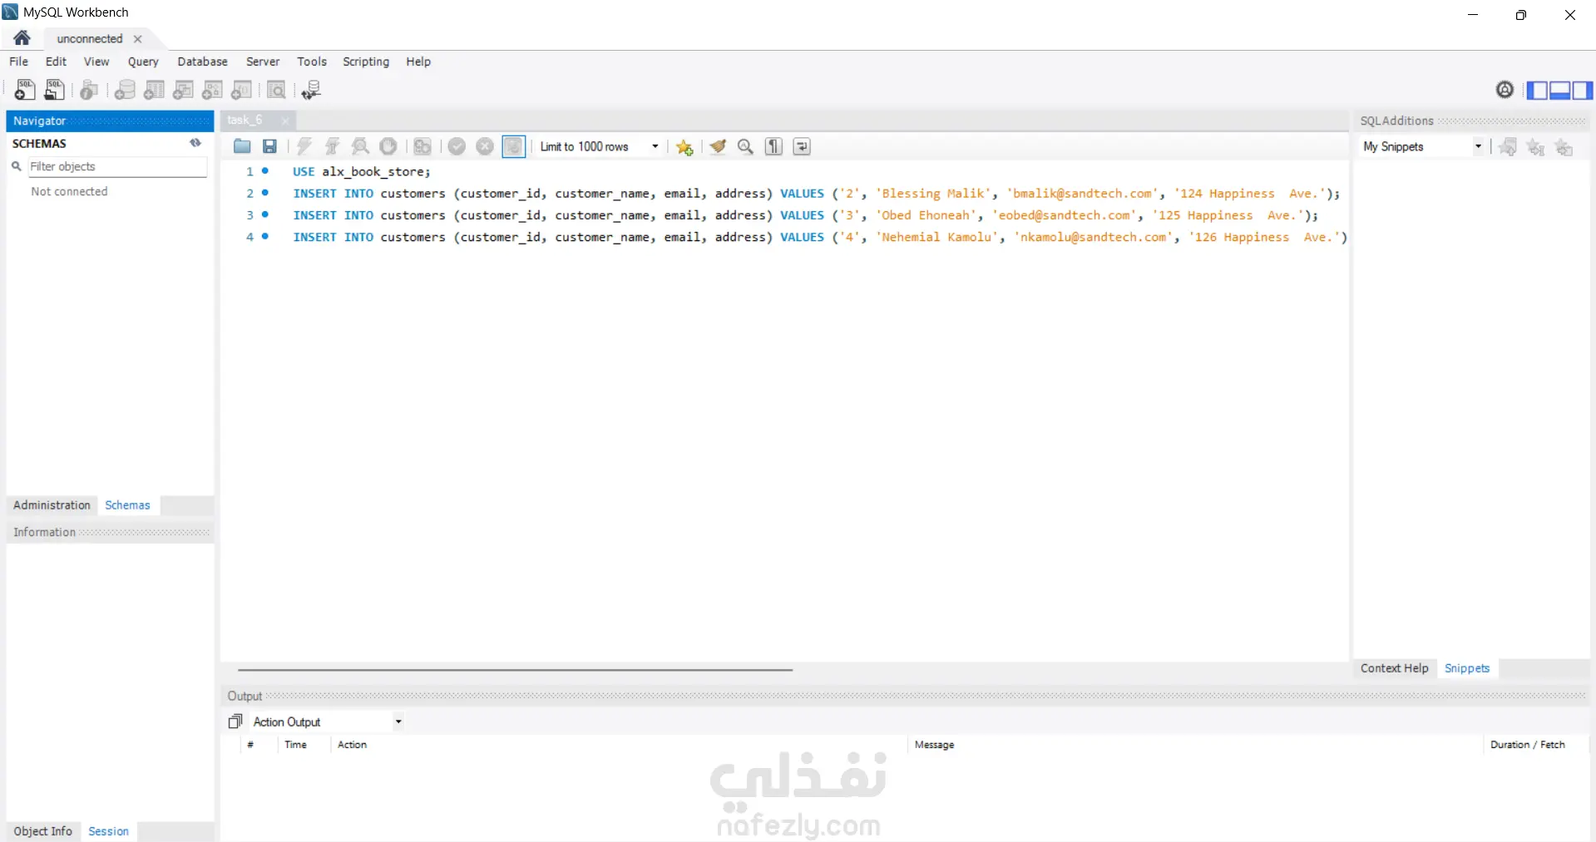
Task: Create a new stored procedure
Action: [x=212, y=90]
